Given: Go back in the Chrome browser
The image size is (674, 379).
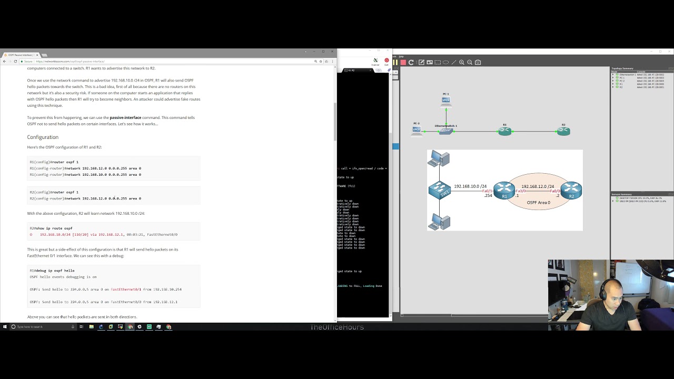Looking at the screenshot, I should (5, 62).
